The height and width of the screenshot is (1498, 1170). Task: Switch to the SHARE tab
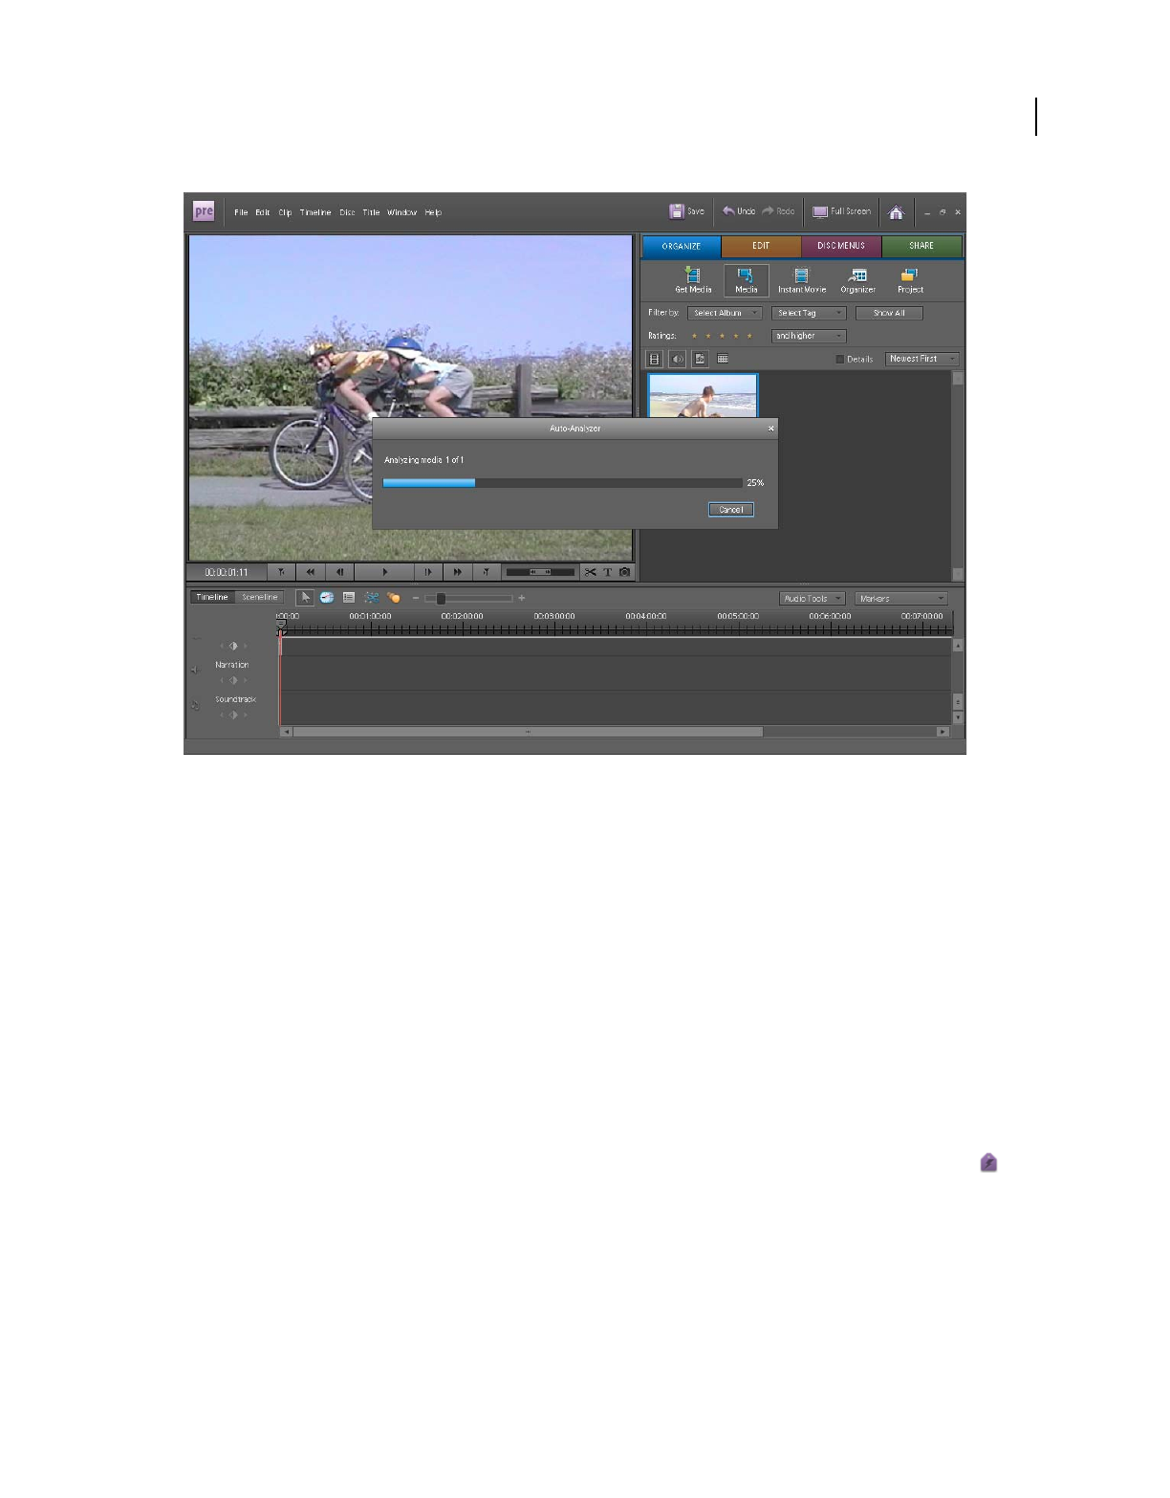[921, 246]
